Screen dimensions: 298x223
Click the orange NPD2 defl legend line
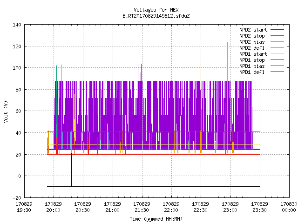pos(277,47)
